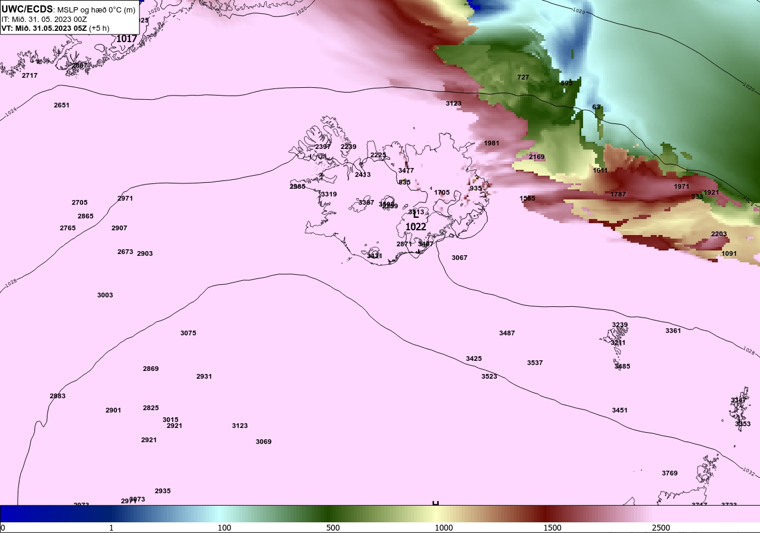Screen dimensions: 760x533
Task: Click the 2397 value in the Westfjords
Action: tap(323, 147)
